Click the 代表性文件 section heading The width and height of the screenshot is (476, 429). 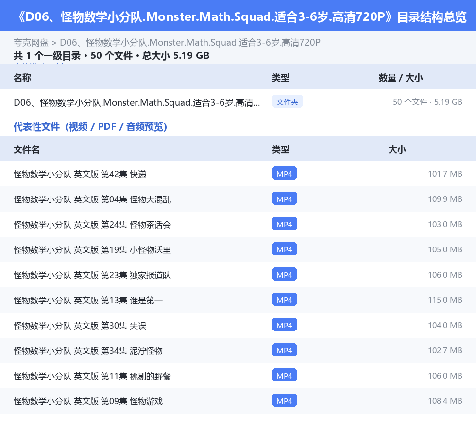(90, 127)
